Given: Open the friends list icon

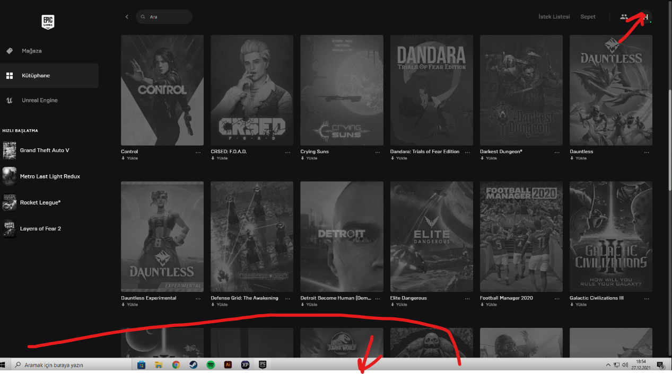Looking at the screenshot, I should [x=624, y=17].
